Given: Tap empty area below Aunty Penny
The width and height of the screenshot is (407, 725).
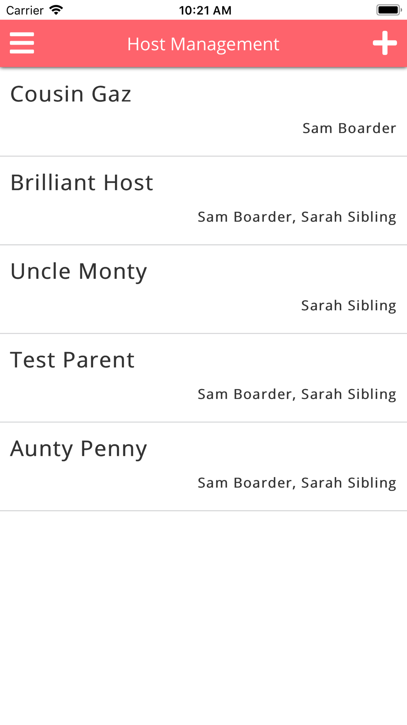Looking at the screenshot, I should (203, 618).
